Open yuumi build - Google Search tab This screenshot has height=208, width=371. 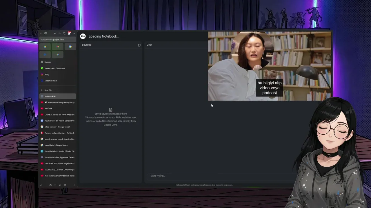58,145
